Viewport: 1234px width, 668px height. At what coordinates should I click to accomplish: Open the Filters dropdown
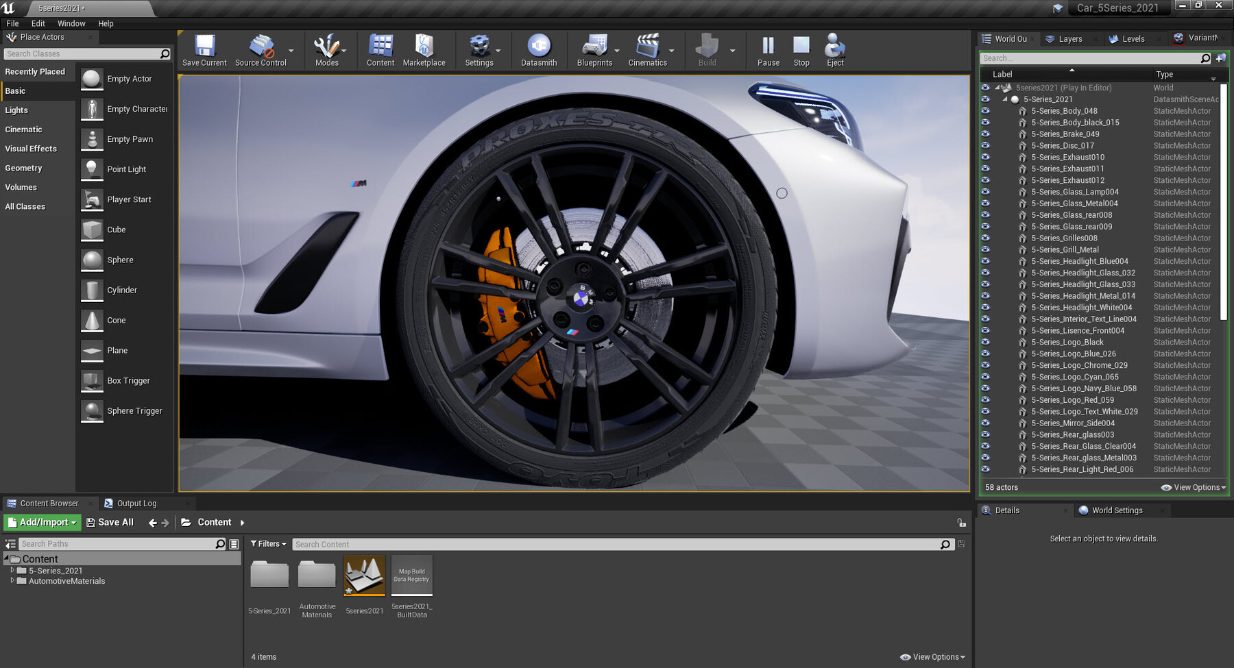tap(269, 544)
